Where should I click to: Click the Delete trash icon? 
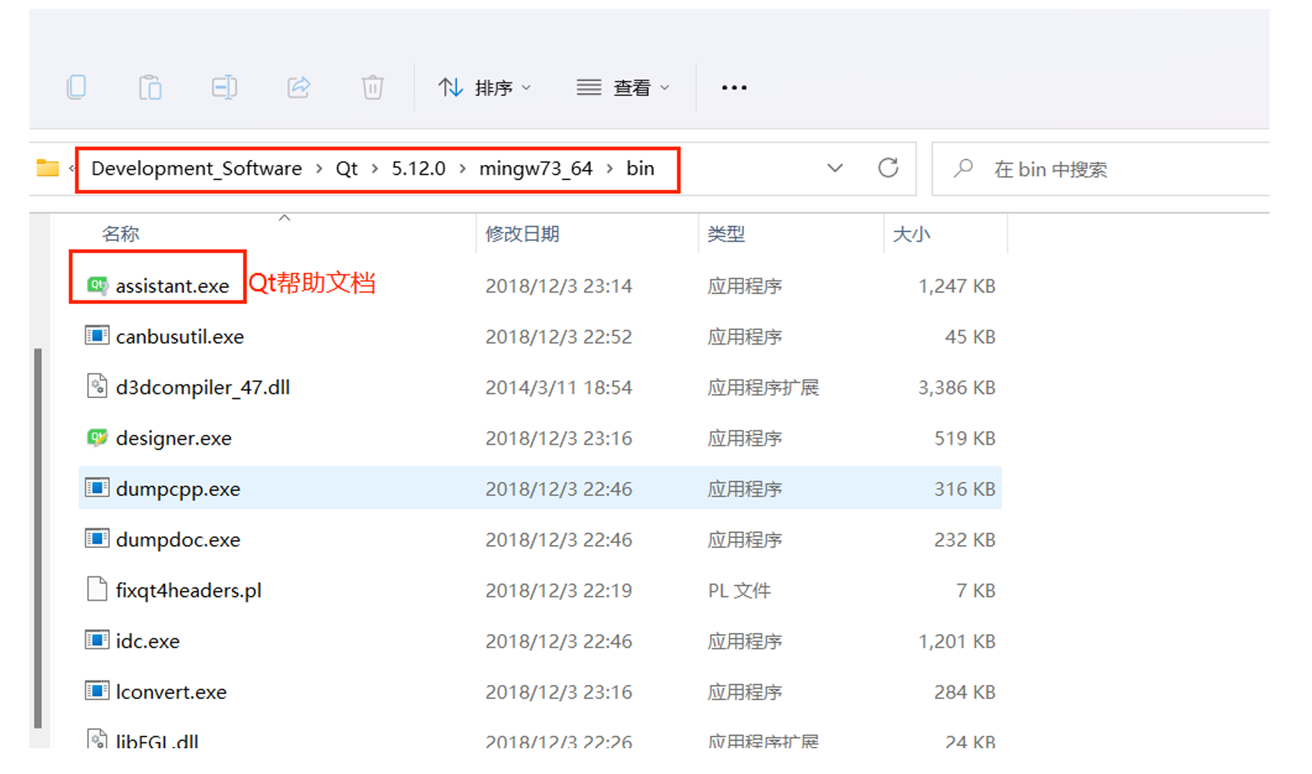click(x=372, y=88)
